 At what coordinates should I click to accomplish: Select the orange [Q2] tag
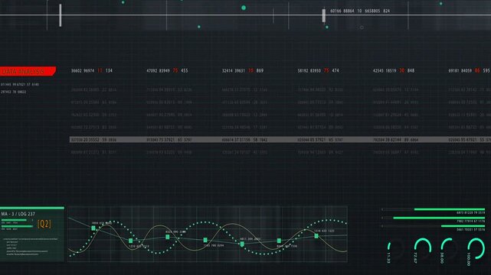(44, 224)
